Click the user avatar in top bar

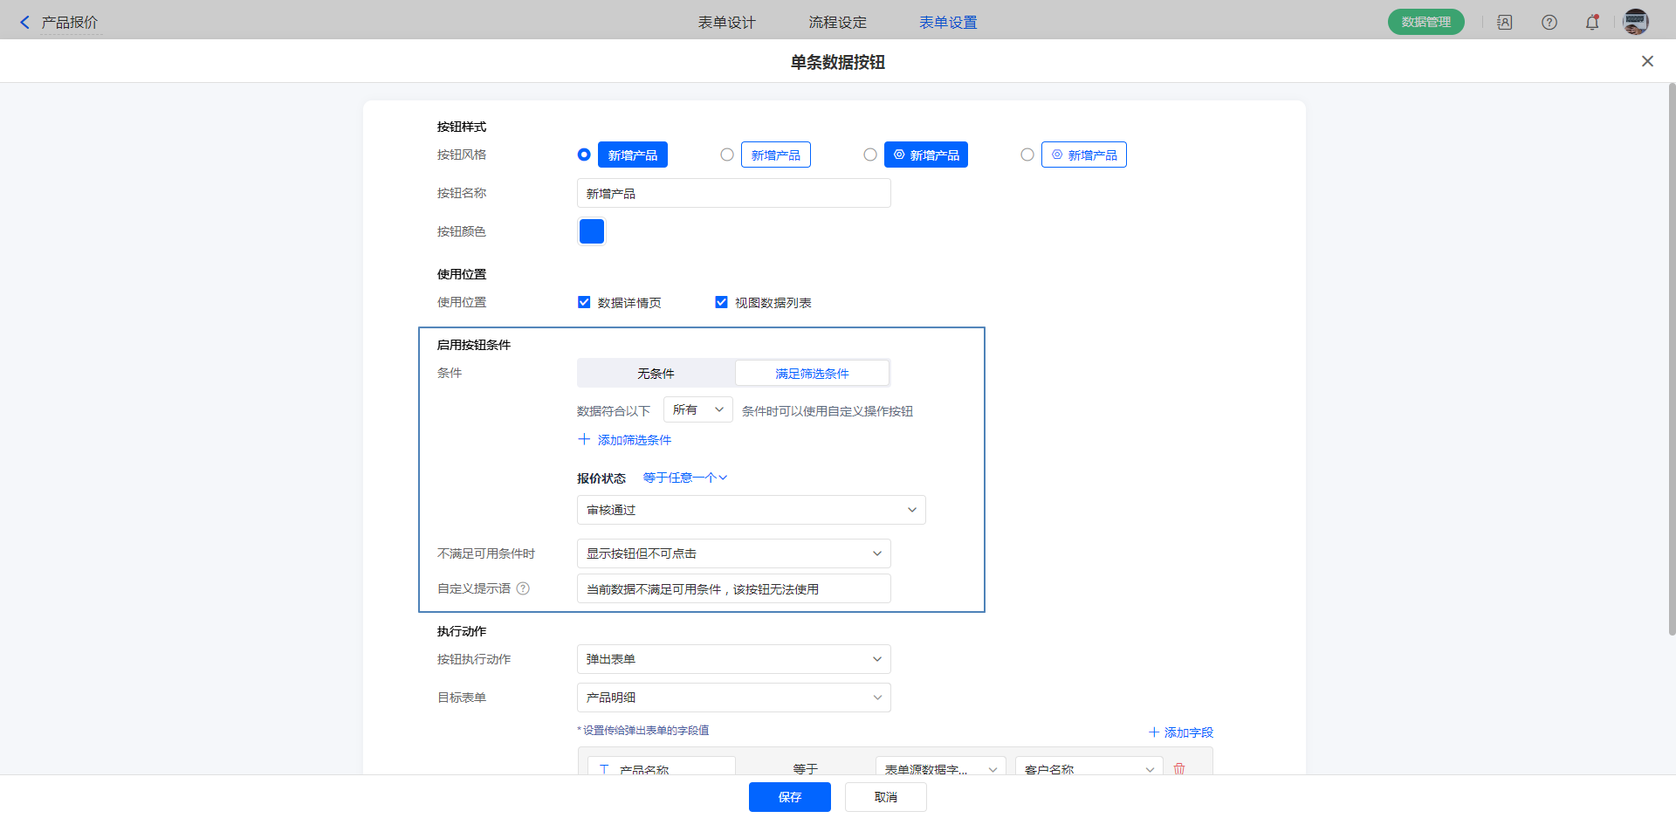(x=1635, y=22)
